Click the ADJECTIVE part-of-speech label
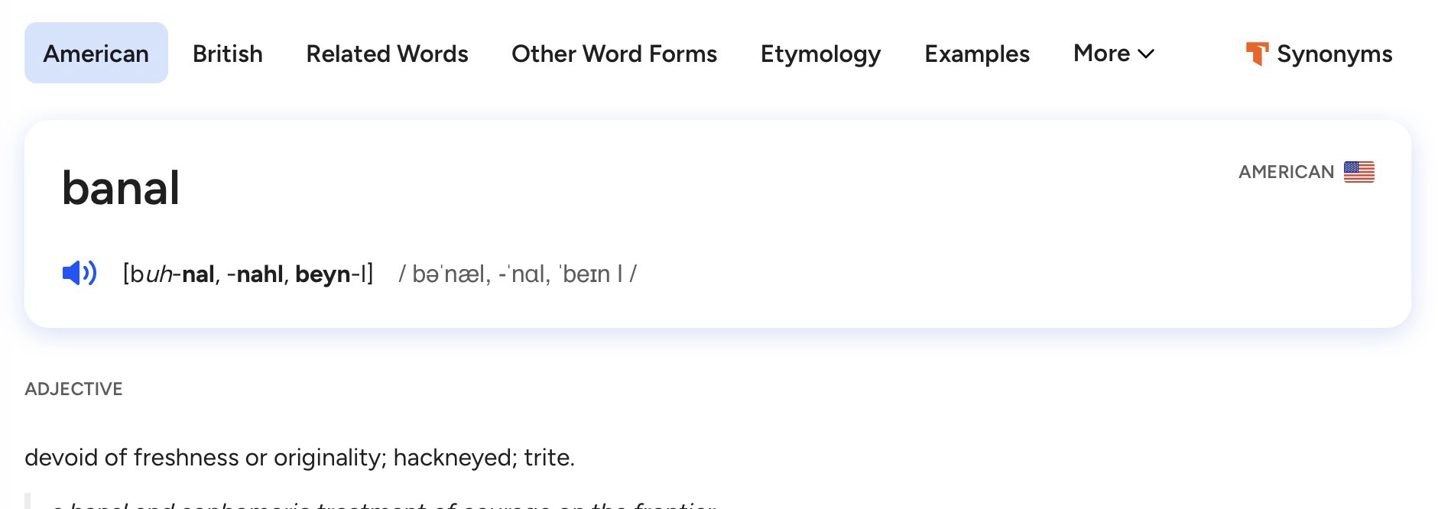This screenshot has height=509, width=1438. tap(73, 389)
